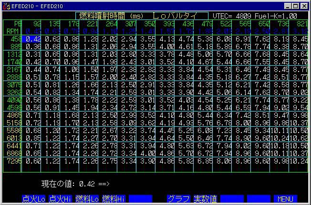Select the 821 PB column header
The width and height of the screenshot is (311, 205).
click(300, 23)
